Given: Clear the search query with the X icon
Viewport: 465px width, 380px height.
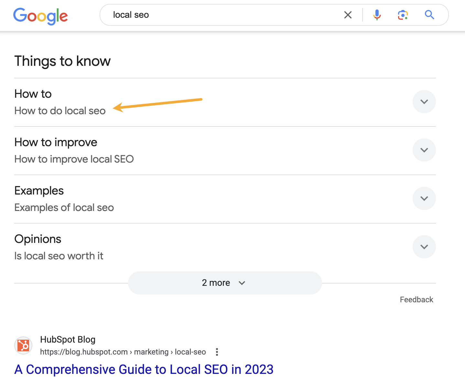Looking at the screenshot, I should (348, 15).
